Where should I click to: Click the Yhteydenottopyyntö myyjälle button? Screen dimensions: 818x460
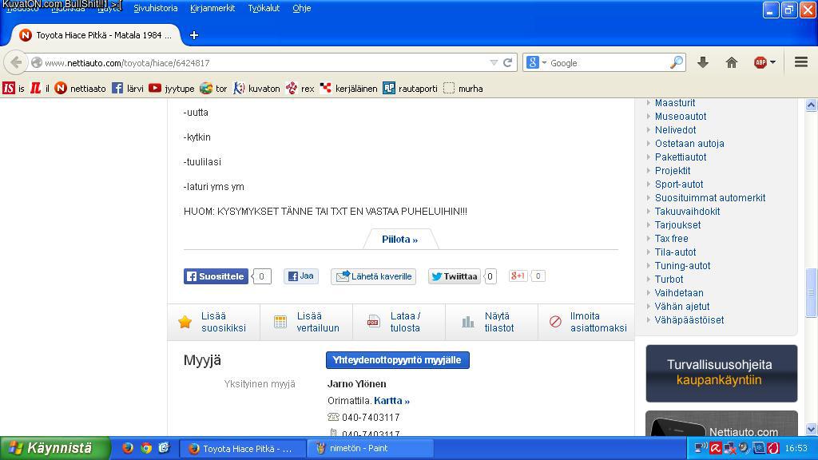pyautogui.click(x=397, y=360)
